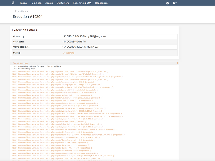This screenshot has height=161, width=215.
Task: Click warning icon in Execution Logs header
Action: tap(177, 63)
